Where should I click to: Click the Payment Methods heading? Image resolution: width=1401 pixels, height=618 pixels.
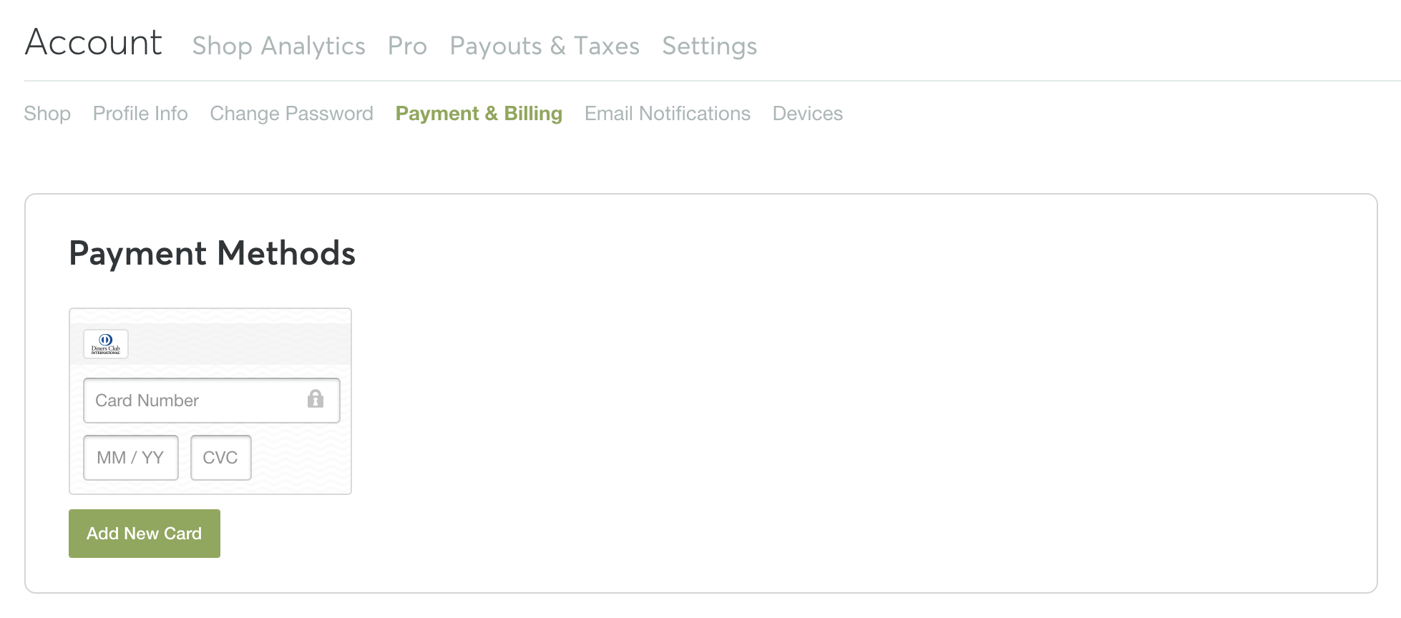click(x=212, y=253)
